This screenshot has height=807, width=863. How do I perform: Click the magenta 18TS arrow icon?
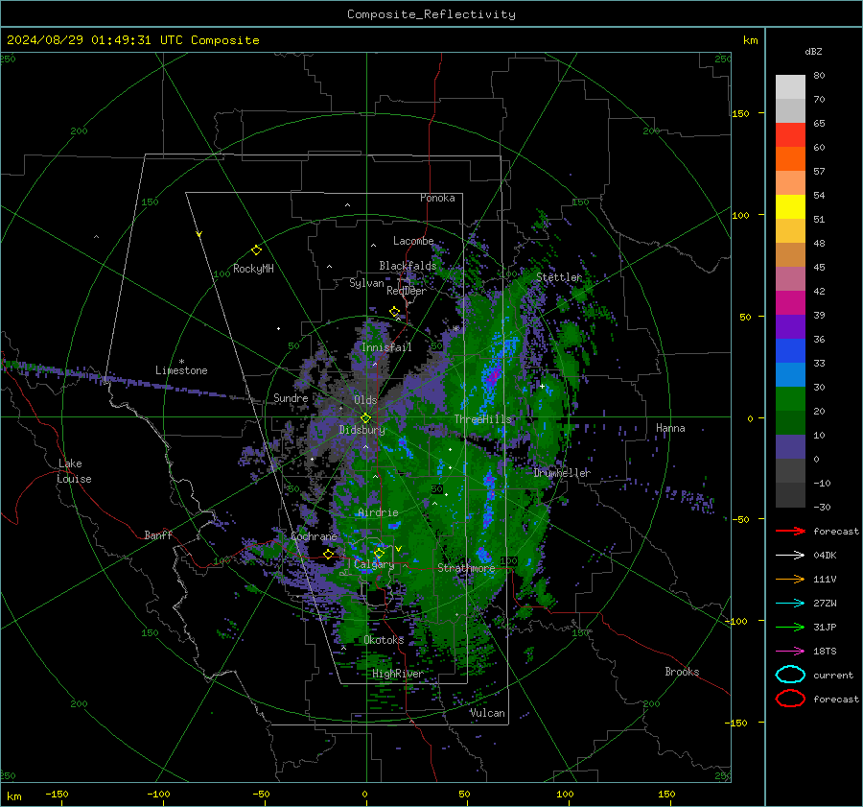coord(790,652)
